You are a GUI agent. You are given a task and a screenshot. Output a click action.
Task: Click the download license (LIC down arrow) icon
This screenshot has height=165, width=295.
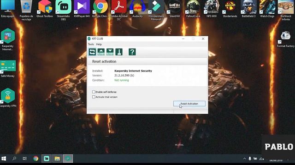pos(110,52)
